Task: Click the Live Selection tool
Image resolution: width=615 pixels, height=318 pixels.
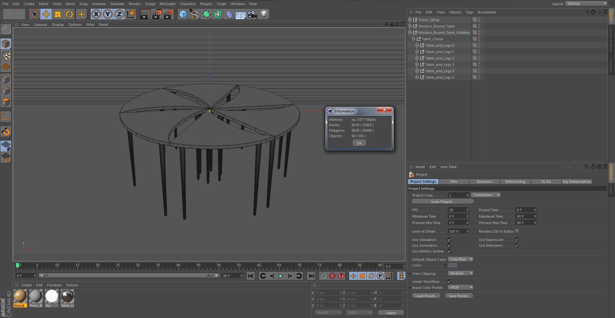Action: 35,14
